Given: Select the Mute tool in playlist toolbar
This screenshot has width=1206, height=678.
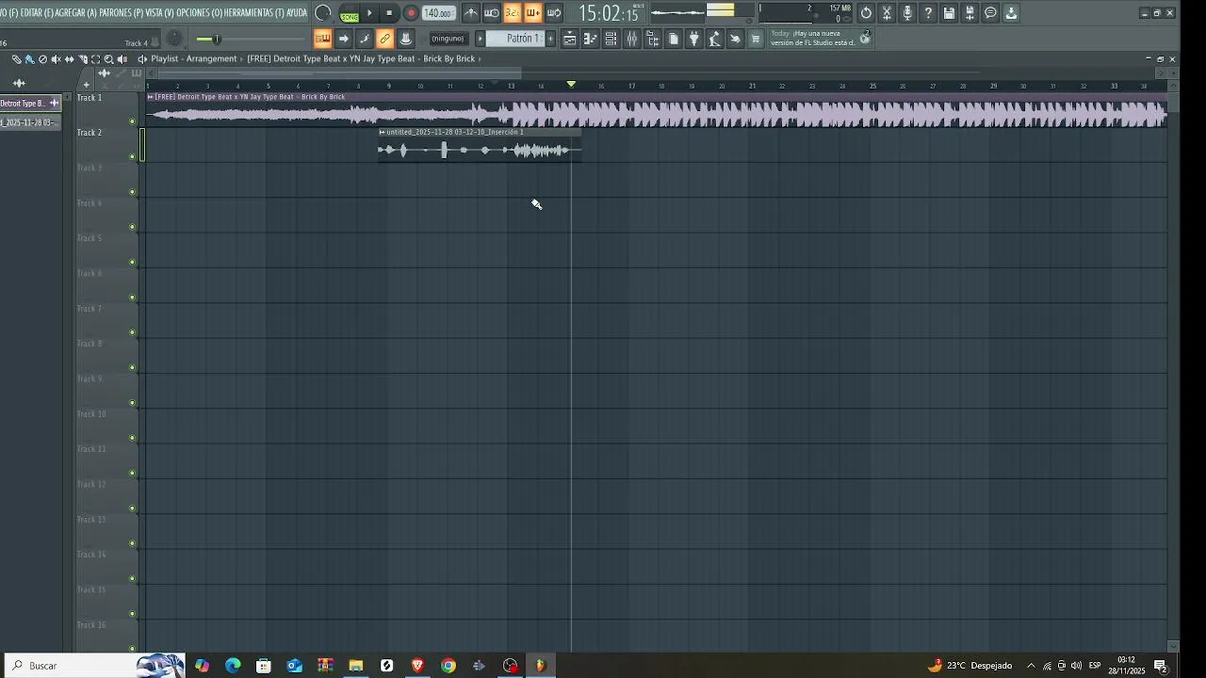Looking at the screenshot, I should (x=56, y=59).
